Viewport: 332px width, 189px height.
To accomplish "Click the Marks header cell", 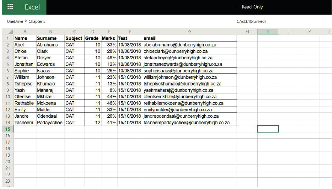I will 109,38.
